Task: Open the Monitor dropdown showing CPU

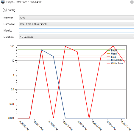Action: pos(76,18)
